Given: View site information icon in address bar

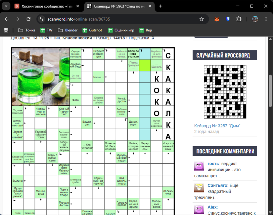Looking at the screenshot, I should coord(41,19).
